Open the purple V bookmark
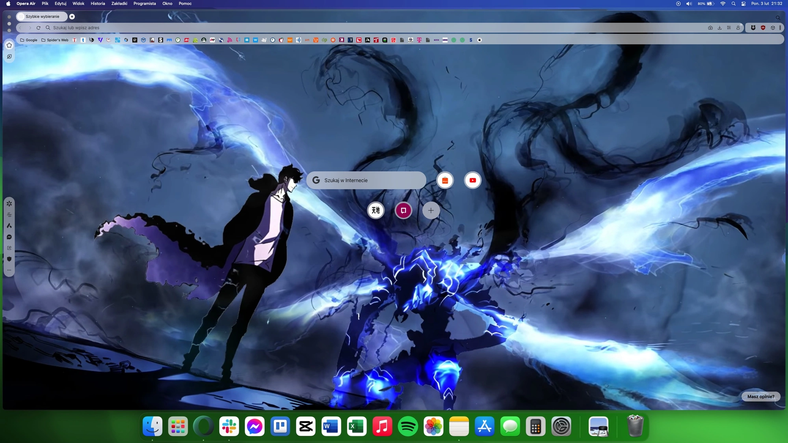The image size is (788, 443). point(100,40)
